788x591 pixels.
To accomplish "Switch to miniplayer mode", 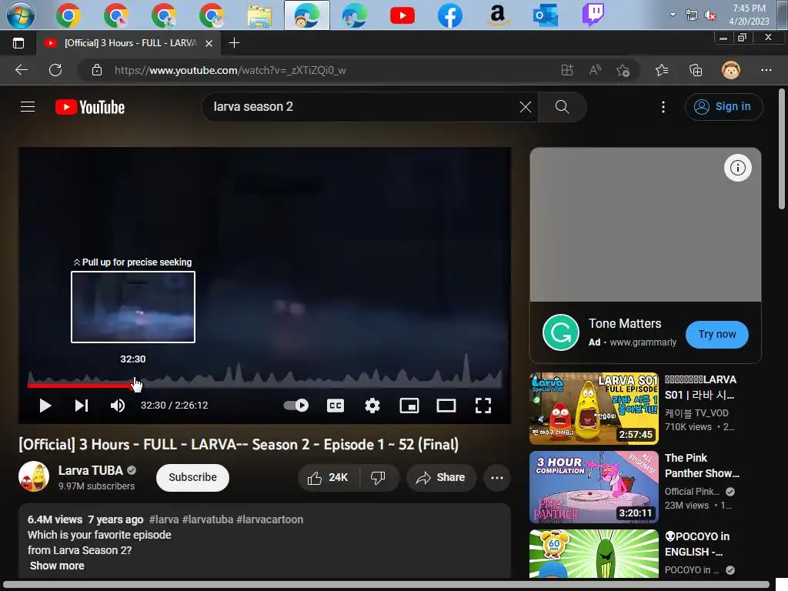I will pos(409,406).
